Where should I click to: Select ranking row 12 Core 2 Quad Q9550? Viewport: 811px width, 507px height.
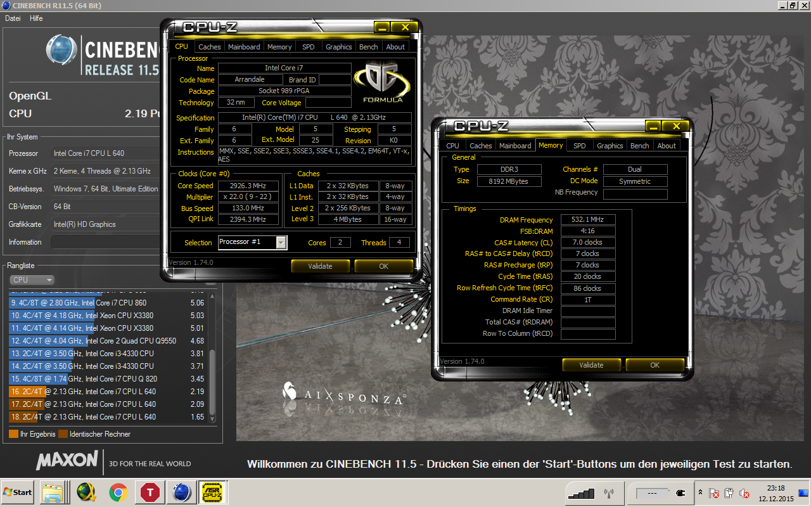tap(108, 341)
